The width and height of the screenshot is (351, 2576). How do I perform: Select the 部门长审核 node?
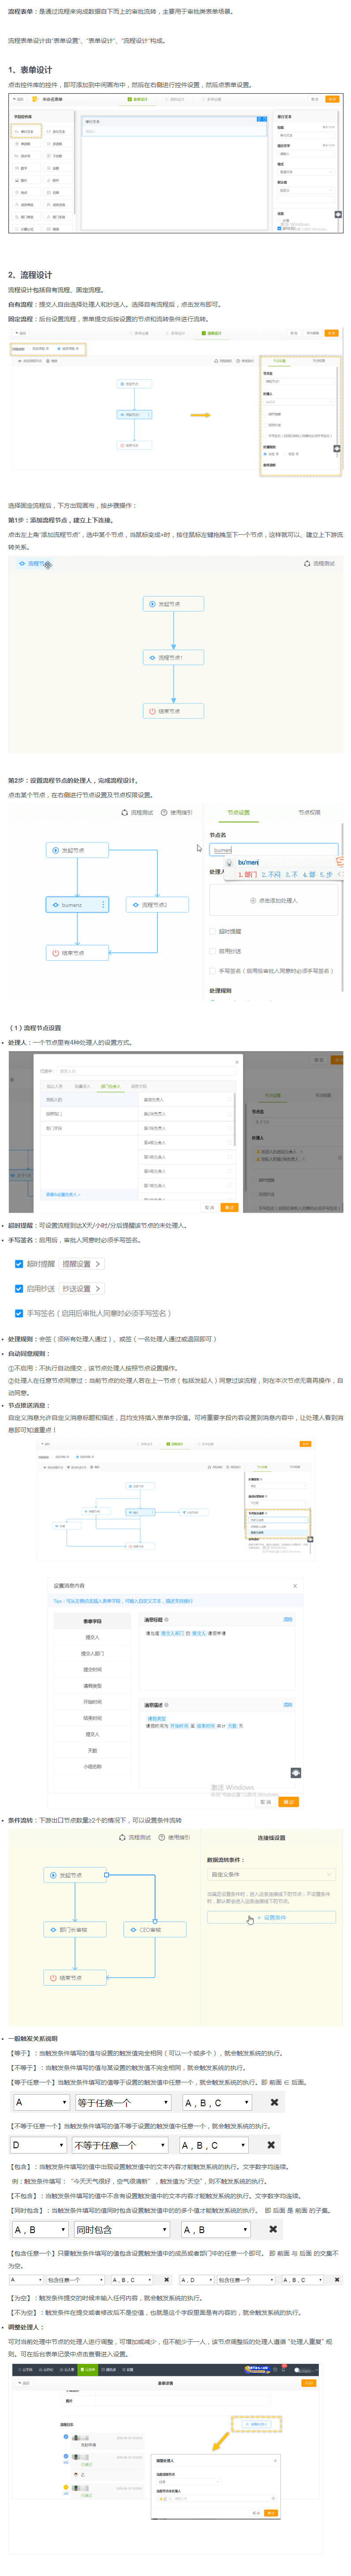point(75,1929)
